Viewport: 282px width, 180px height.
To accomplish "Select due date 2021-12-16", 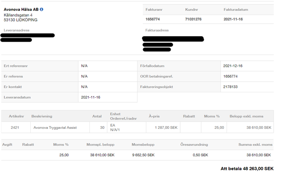I will click(x=233, y=66).
